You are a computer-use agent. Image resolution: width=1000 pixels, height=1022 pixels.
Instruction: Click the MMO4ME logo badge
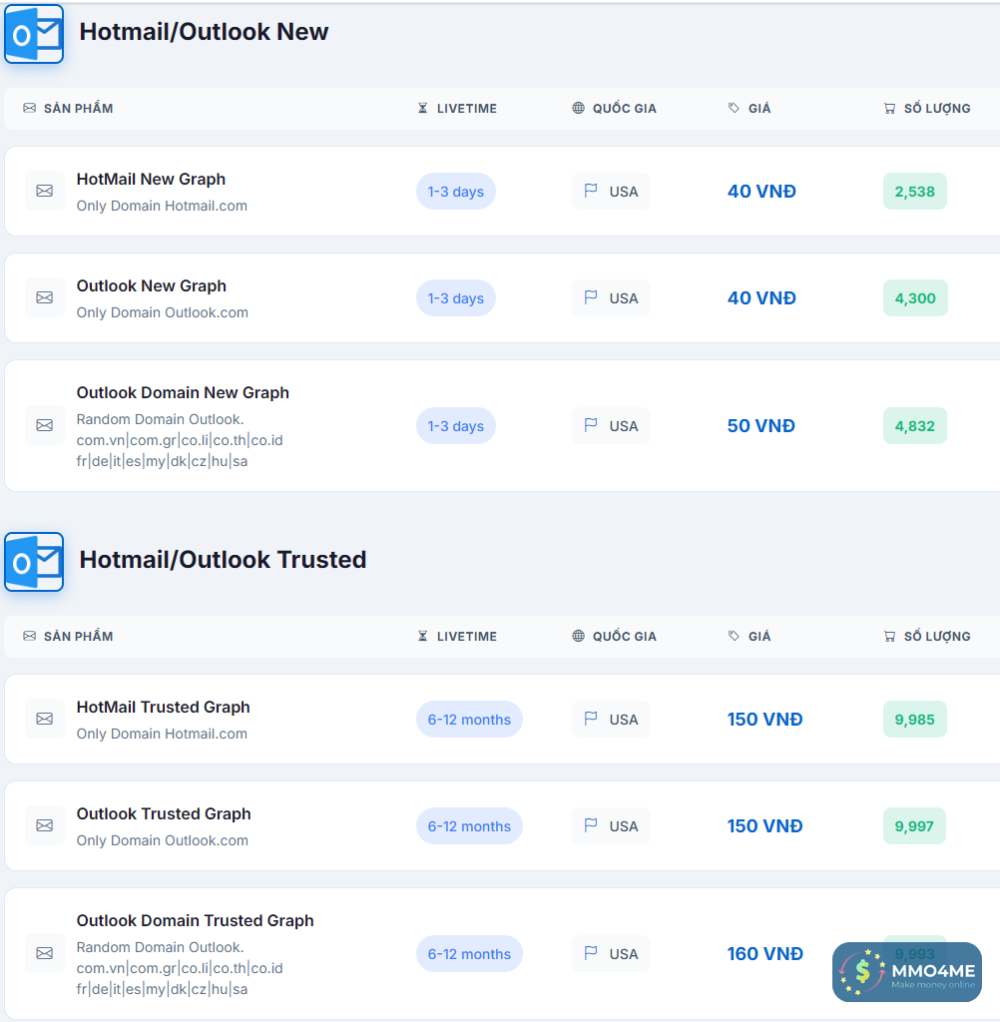coord(906,972)
